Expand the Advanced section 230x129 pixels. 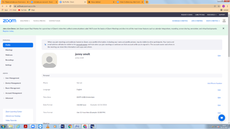click(9, 98)
